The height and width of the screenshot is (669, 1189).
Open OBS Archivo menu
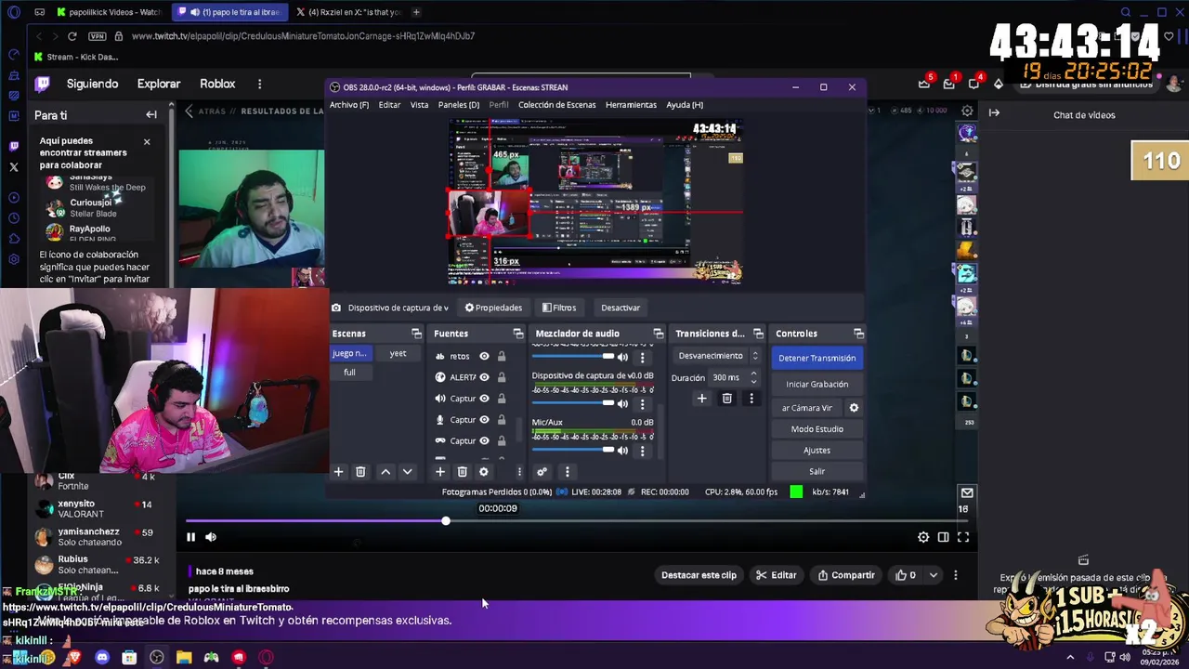[349, 105]
